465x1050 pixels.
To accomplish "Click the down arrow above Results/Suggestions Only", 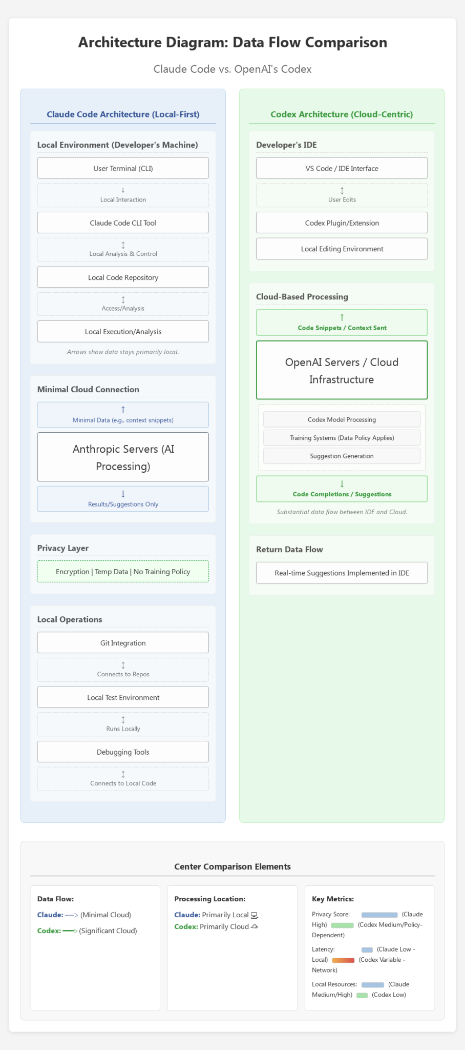I will pos(123,494).
